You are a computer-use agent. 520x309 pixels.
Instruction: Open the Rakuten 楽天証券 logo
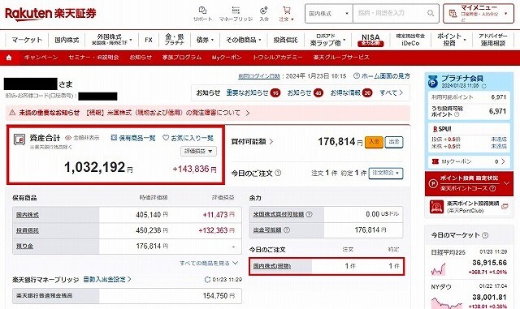tap(50, 14)
